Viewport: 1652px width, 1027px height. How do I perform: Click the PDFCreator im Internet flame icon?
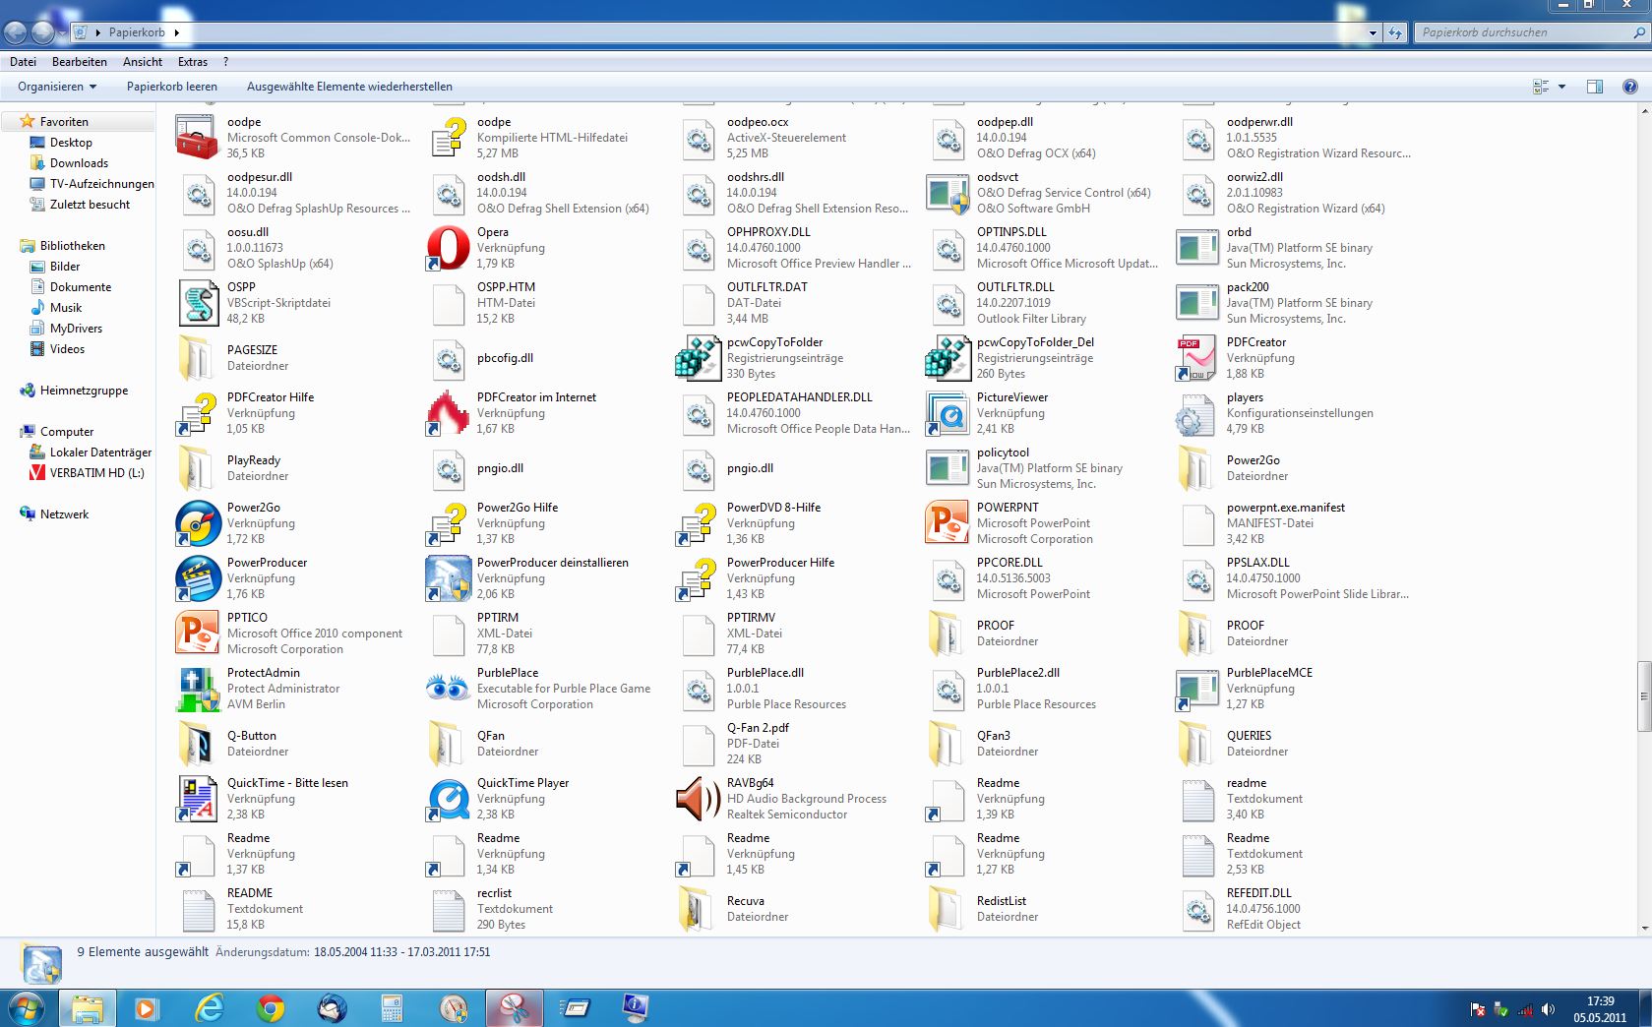(449, 413)
